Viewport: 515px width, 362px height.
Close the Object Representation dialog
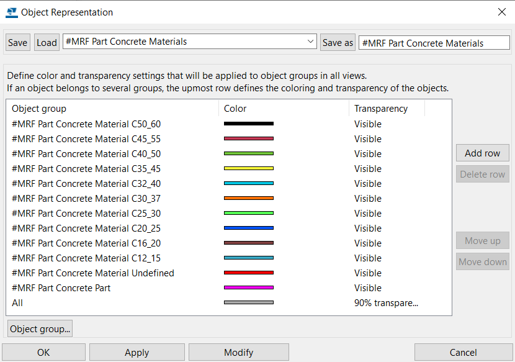(501, 12)
